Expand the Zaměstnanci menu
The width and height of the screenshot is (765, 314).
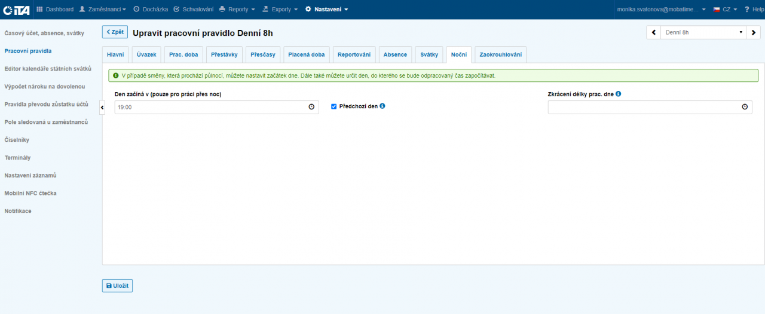tap(103, 10)
